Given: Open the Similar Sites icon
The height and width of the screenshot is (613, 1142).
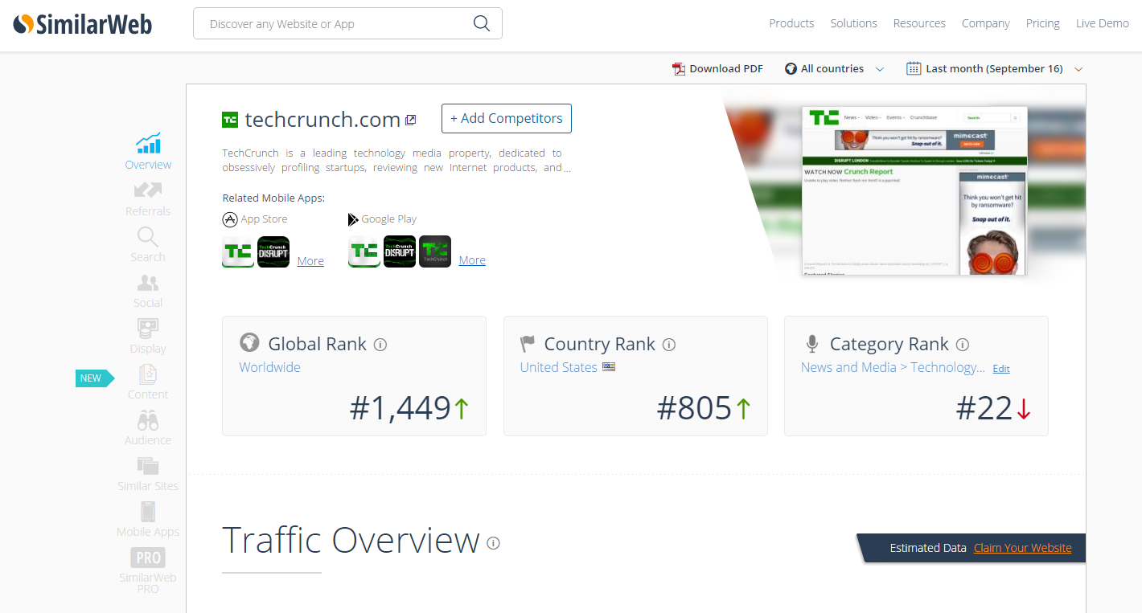Looking at the screenshot, I should (x=148, y=466).
